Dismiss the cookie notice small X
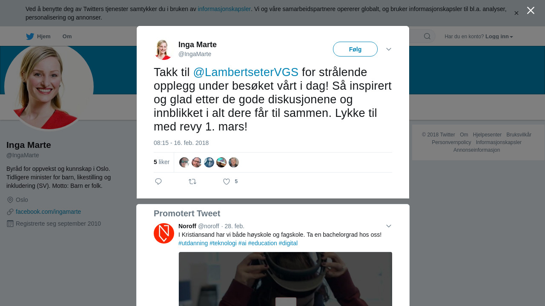 pyautogui.click(x=516, y=13)
